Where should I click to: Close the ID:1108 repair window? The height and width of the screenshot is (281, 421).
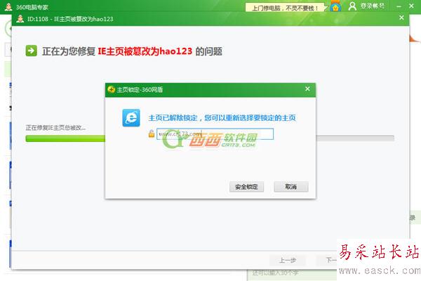pyautogui.click(x=401, y=18)
